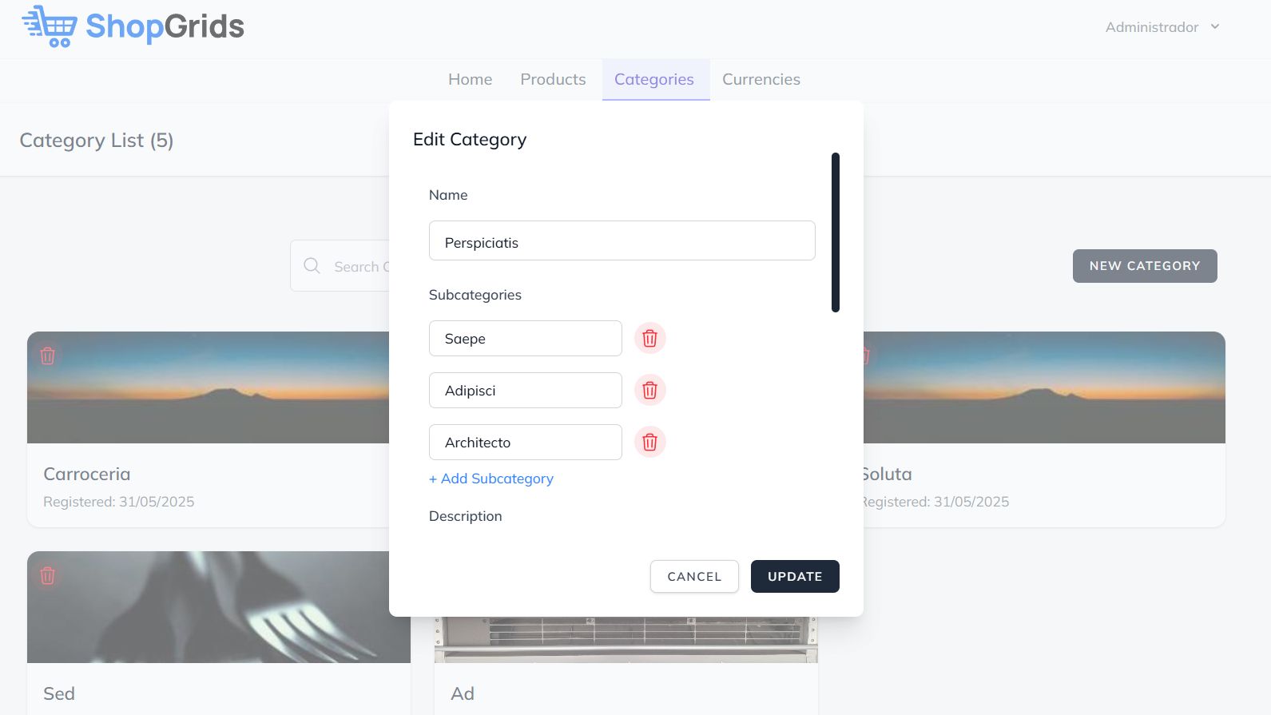
Task: Click the trash icon on Sed card
Action: tap(48, 575)
